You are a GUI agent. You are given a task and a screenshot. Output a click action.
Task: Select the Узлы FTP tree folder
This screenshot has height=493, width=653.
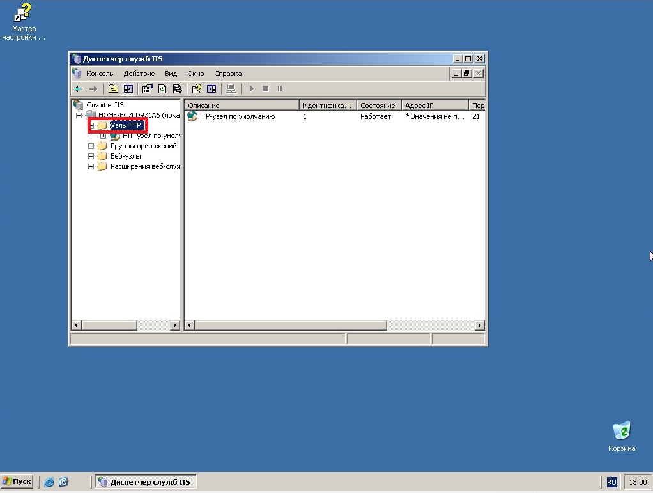(125, 125)
